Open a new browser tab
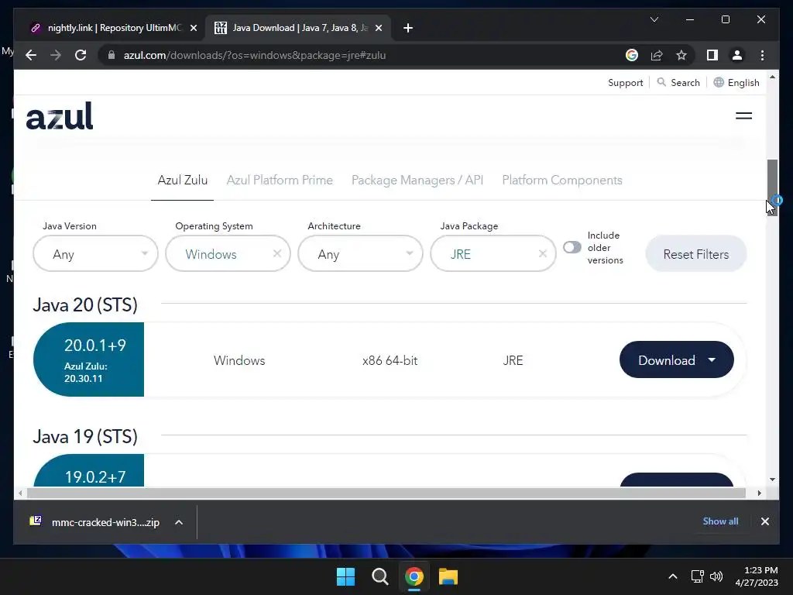The image size is (793, 595). pyautogui.click(x=408, y=28)
